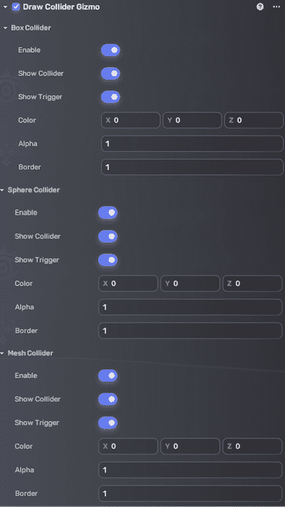Image resolution: width=285 pixels, height=507 pixels.
Task: Focus the Sphere Collider Border field
Action: pos(190,331)
